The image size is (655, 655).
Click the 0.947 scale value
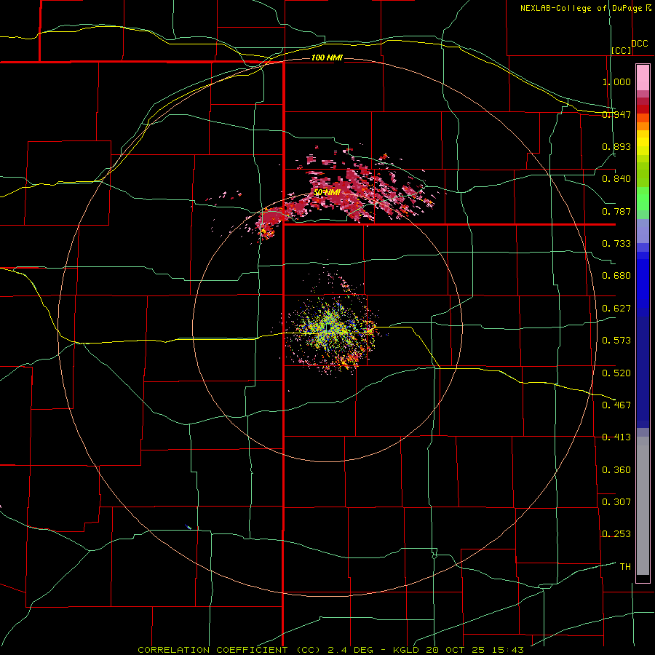click(616, 114)
